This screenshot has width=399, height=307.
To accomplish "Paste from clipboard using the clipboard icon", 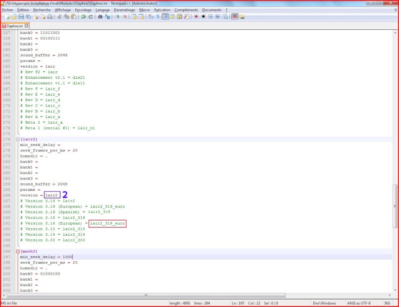I will [x=74, y=17].
